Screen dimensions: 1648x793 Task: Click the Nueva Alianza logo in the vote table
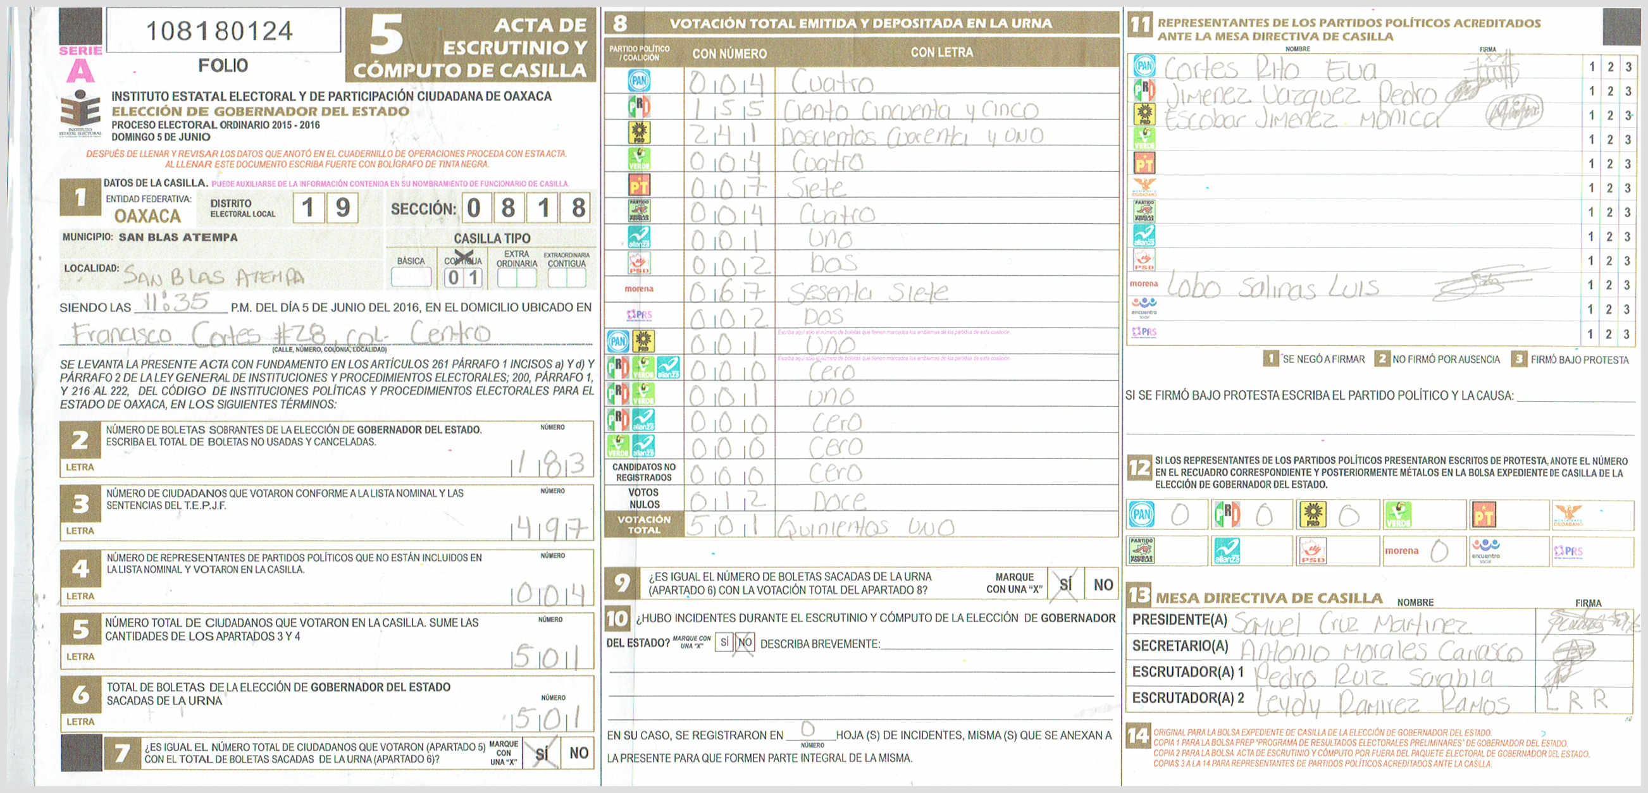(638, 237)
